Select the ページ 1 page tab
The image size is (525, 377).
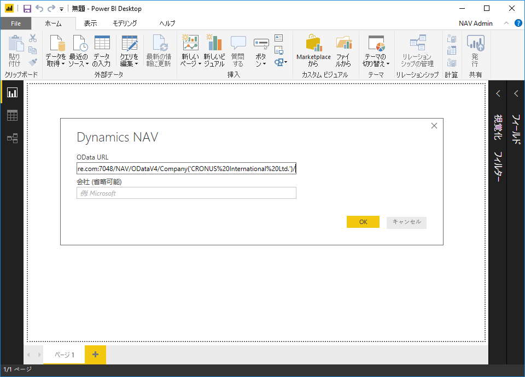pyautogui.click(x=65, y=355)
